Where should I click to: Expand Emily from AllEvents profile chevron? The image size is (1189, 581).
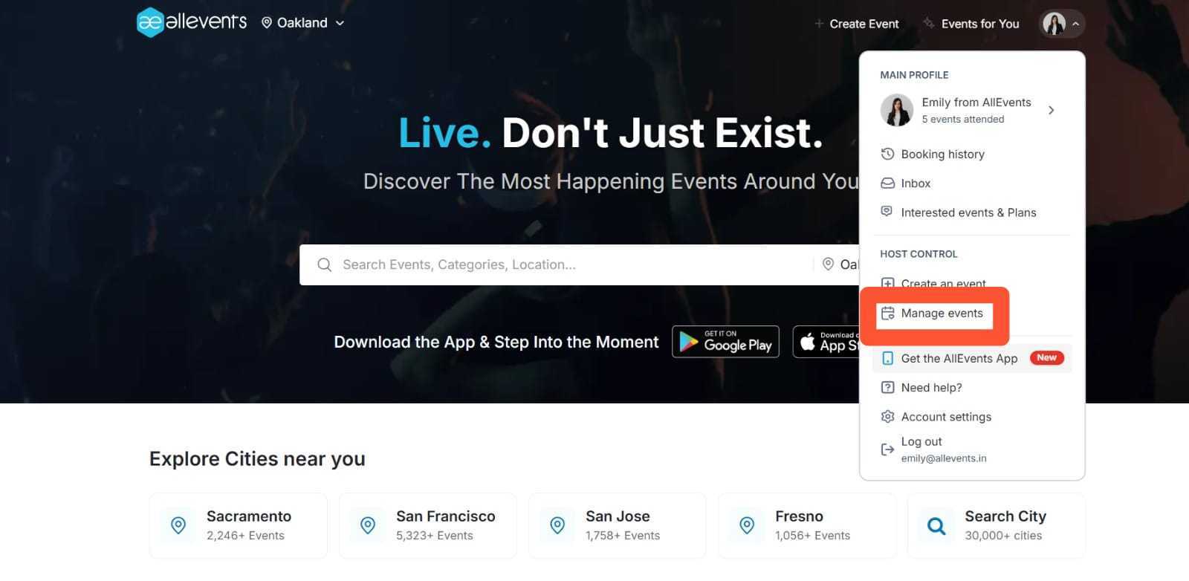click(x=1051, y=110)
